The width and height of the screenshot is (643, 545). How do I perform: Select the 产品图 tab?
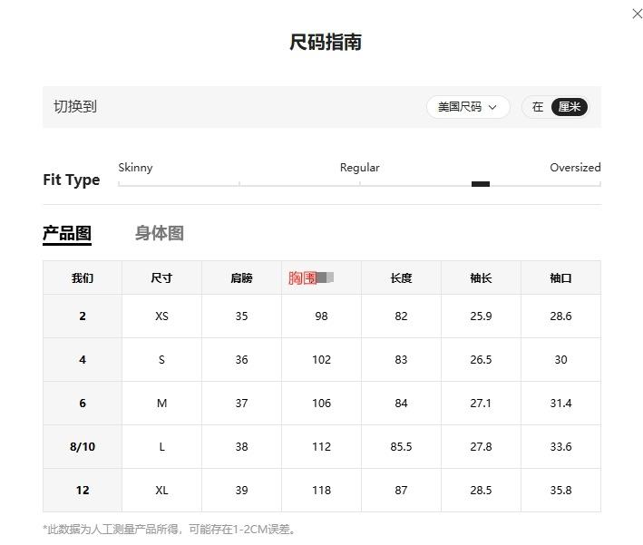tap(67, 233)
